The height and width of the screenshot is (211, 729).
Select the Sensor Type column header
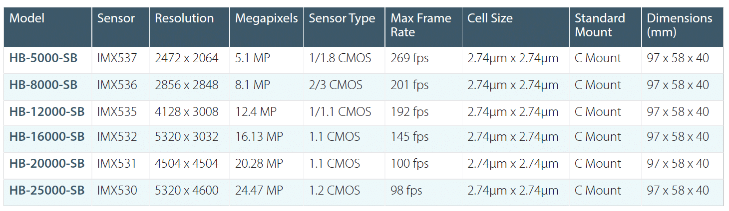[x=342, y=19]
